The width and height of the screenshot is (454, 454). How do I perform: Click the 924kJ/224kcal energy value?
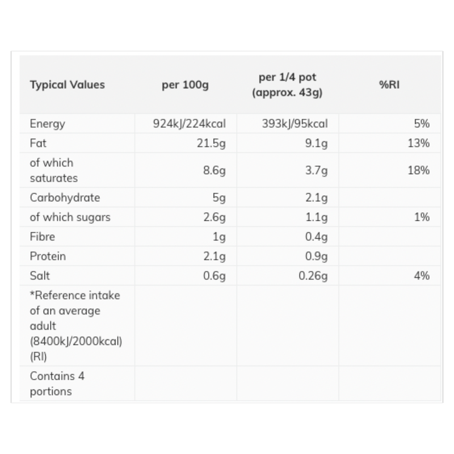190,124
